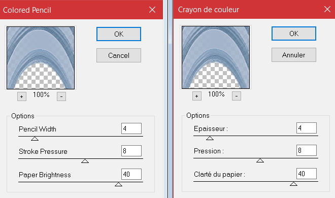Click the Colored Pencil preview thumbnail
This screenshot has width=335, height=198.
point(41,58)
